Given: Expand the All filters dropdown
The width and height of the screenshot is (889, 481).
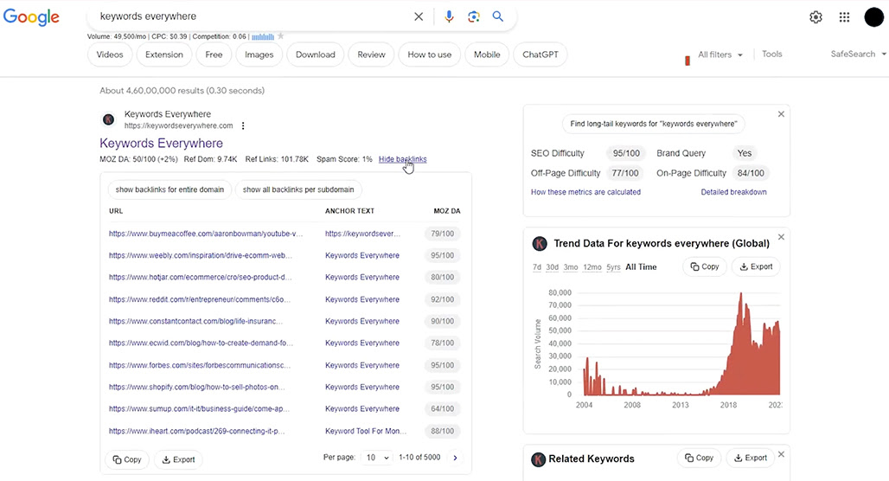Looking at the screenshot, I should point(720,55).
